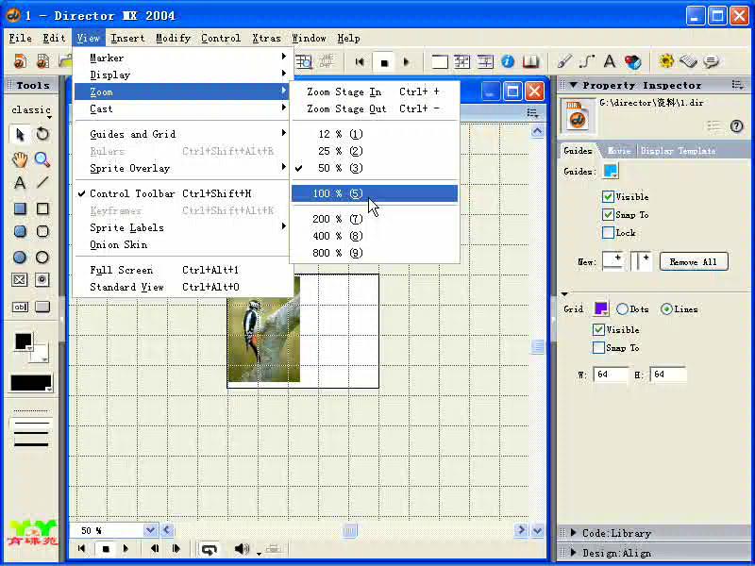Select the Lines grid radio button

[666, 309]
